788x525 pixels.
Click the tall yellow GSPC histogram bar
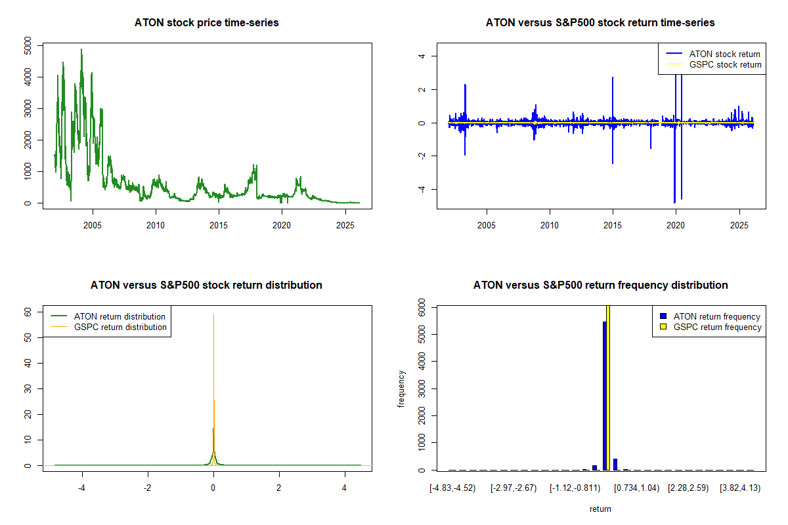[x=607, y=387]
